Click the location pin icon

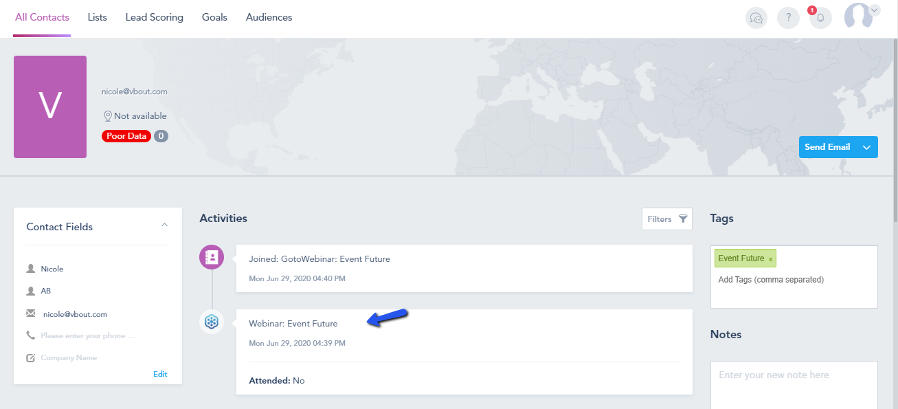coord(107,116)
